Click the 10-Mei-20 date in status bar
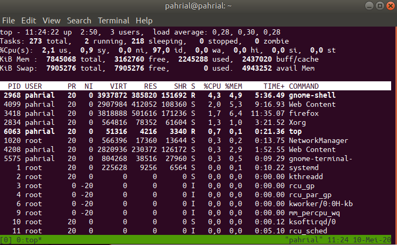Screen dimensions: 397x245 (x=371, y=240)
